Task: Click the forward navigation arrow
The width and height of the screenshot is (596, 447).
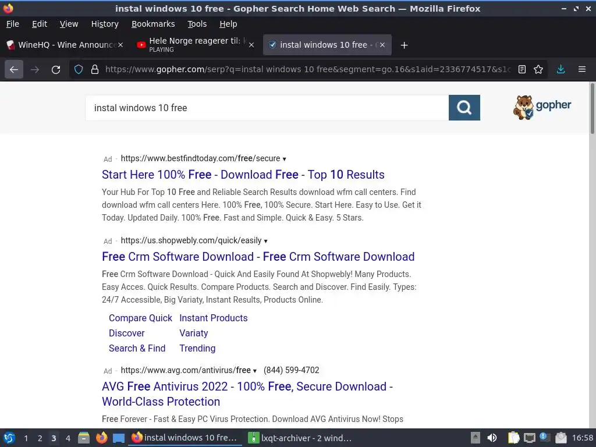Action: point(35,70)
